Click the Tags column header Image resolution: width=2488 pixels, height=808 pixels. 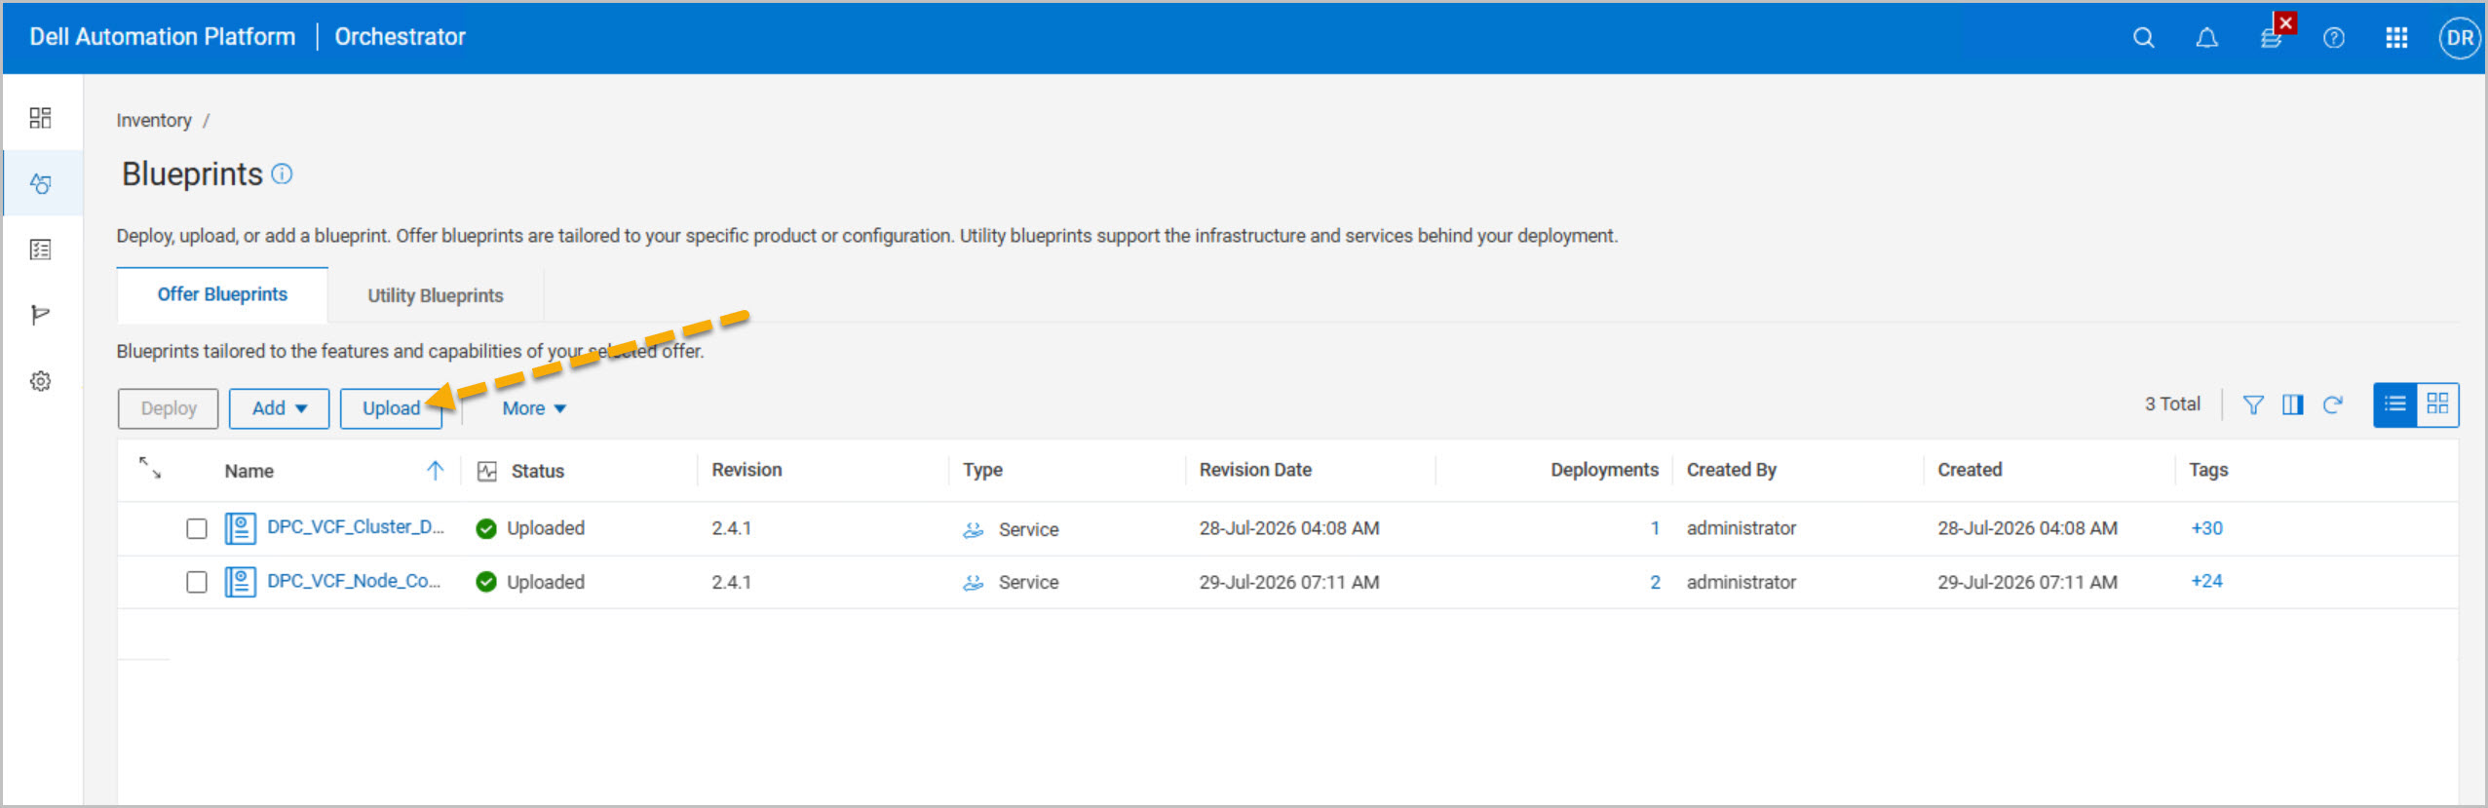click(x=2208, y=470)
